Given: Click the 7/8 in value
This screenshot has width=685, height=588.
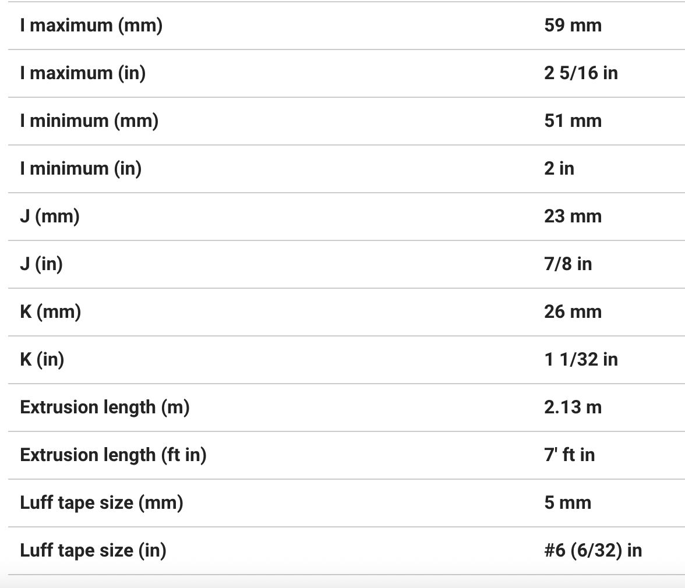Looking at the screenshot, I should point(568,264).
